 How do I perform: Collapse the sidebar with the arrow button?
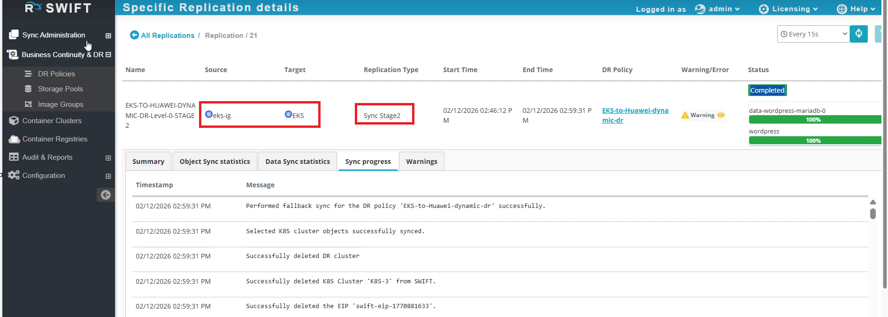106,195
